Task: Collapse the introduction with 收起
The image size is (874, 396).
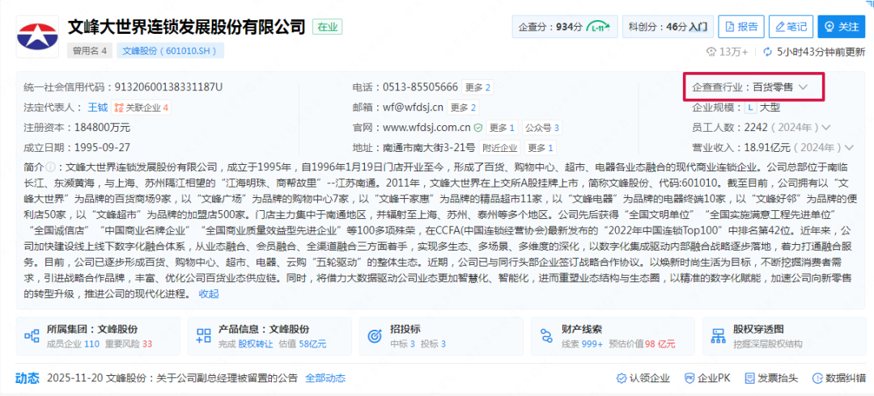Action: tap(209, 293)
